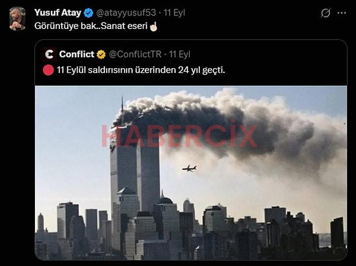Click the main post's 11 Eyl timestamp
Viewport: 356px width, 266px height.
point(174,12)
